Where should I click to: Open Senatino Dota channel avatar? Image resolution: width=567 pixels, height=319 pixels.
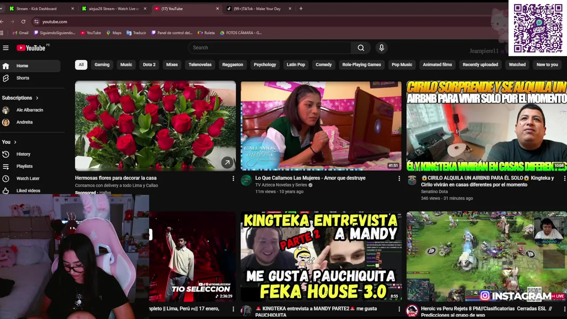click(412, 180)
